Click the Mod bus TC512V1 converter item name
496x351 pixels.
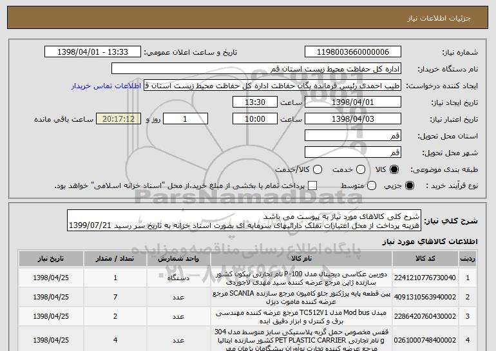coord(301,317)
